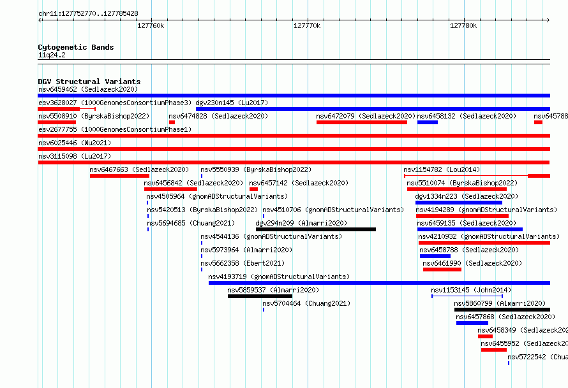Click the 127780k ruler position label
This screenshot has width=568, height=388.
pyautogui.click(x=463, y=25)
